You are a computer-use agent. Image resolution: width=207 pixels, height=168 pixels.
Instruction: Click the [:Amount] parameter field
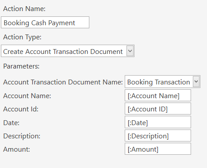[x=158, y=149]
